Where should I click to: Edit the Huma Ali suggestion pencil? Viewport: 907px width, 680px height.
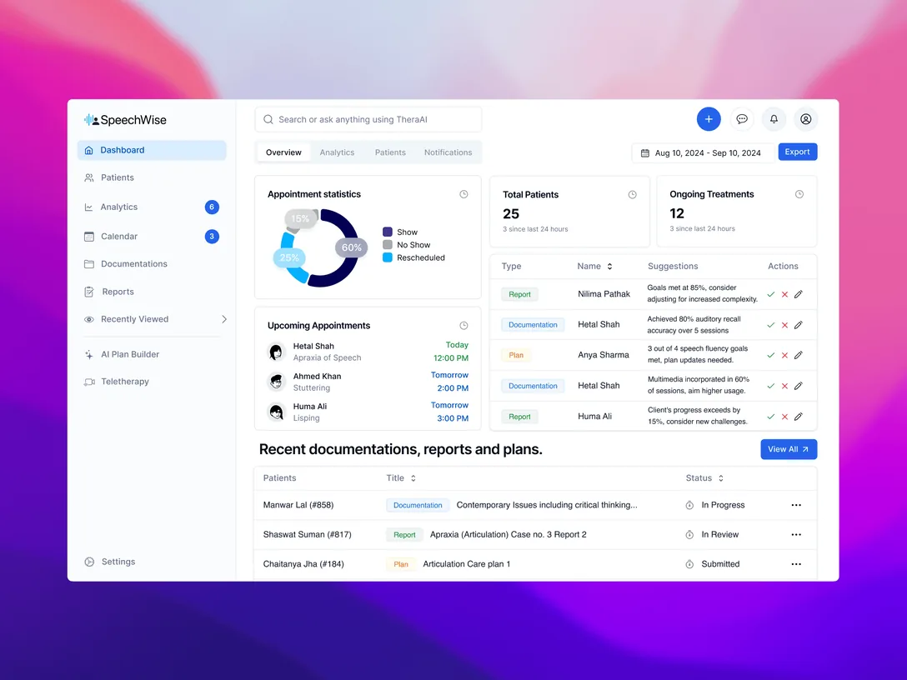point(799,417)
